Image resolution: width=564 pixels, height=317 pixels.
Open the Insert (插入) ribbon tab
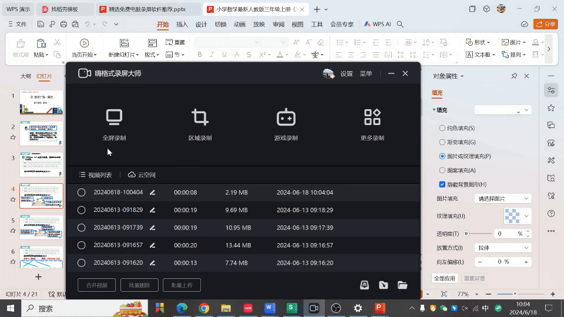[x=182, y=25]
